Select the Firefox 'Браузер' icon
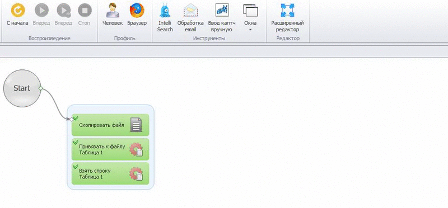 click(x=137, y=10)
